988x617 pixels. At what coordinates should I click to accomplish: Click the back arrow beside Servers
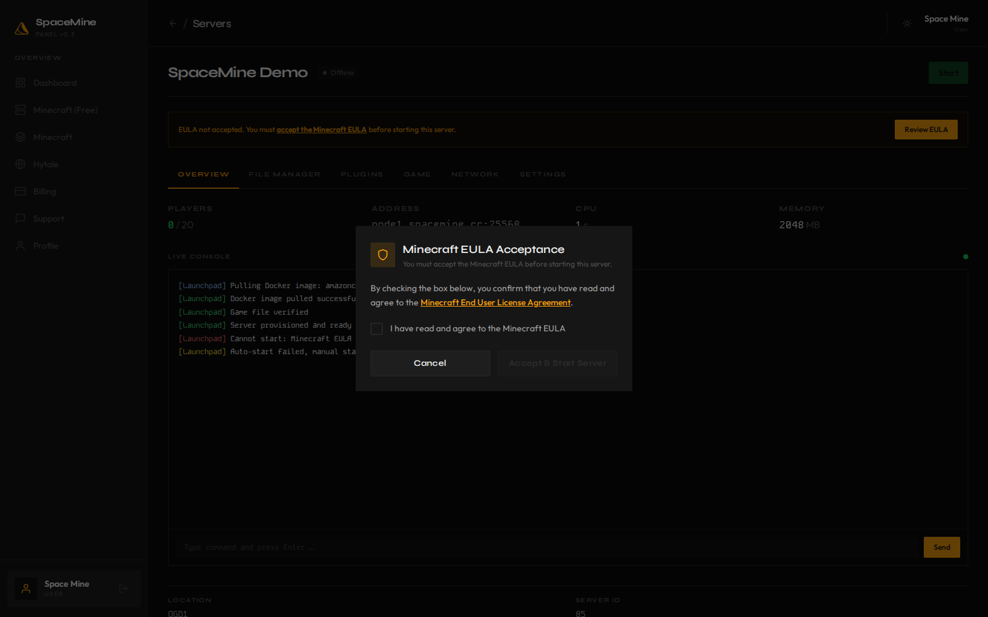pos(173,23)
